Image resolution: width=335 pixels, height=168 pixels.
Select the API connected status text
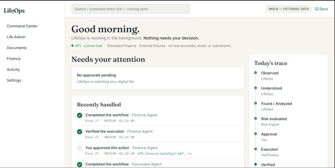[89, 46]
